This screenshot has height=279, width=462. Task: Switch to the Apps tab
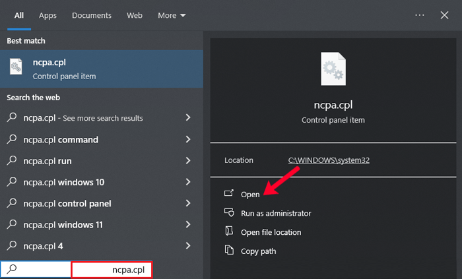pyautogui.click(x=48, y=15)
